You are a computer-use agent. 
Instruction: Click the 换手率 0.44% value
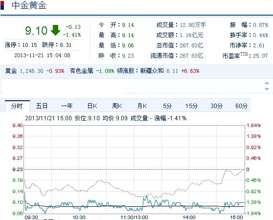pyautogui.click(x=261, y=35)
